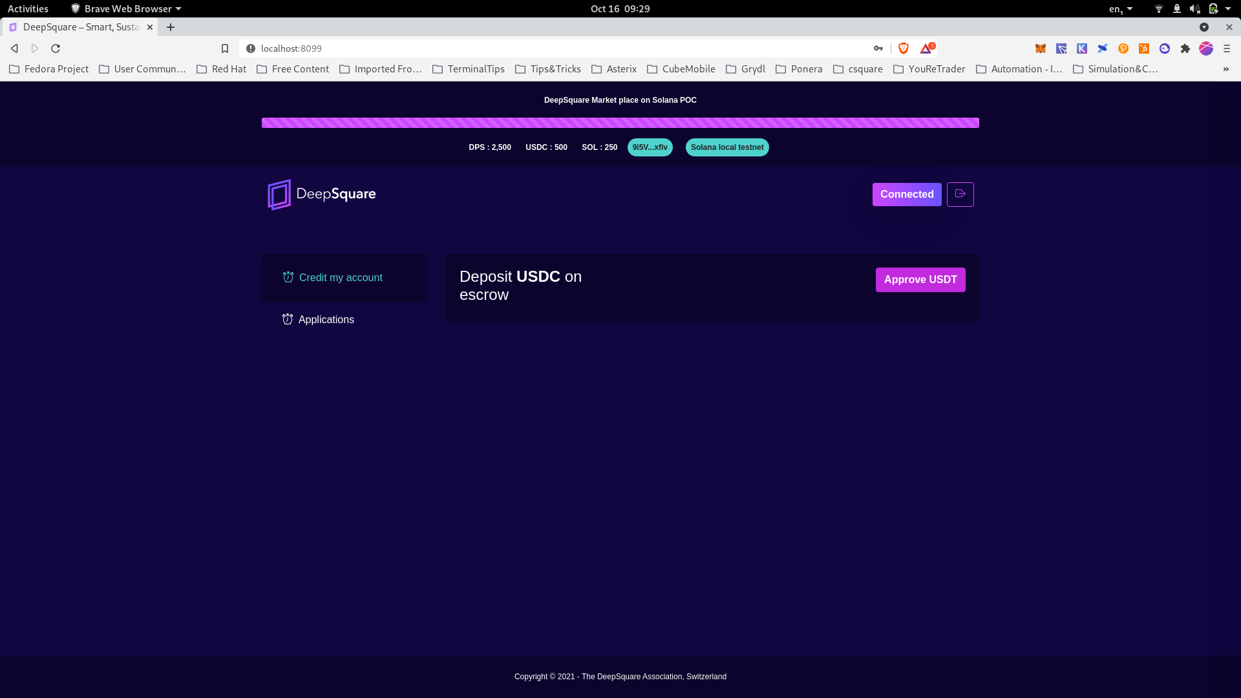This screenshot has width=1241, height=698.
Task: Click the Brave Rewards triangle icon
Action: (x=926, y=48)
